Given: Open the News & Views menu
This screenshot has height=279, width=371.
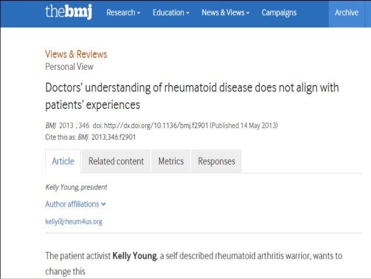Looking at the screenshot, I should tap(226, 13).
